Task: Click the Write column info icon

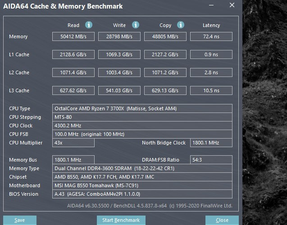Action: [136, 25]
